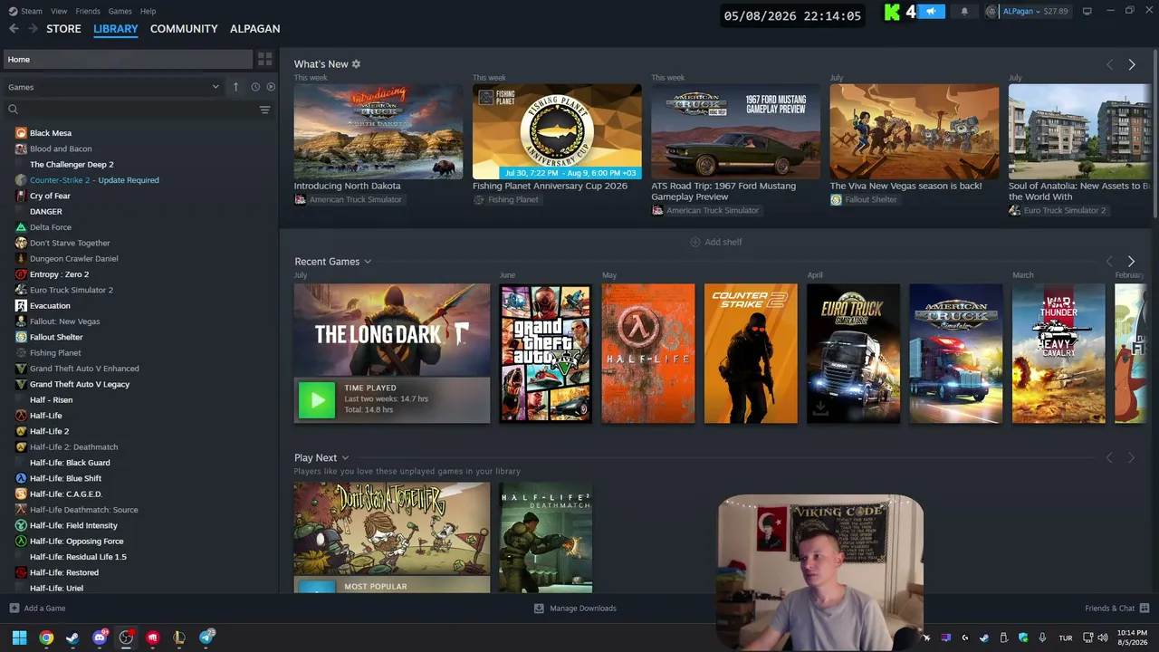The image size is (1159, 652).
Task: Open the Recent Games shelf dropdown
Action: point(367,262)
